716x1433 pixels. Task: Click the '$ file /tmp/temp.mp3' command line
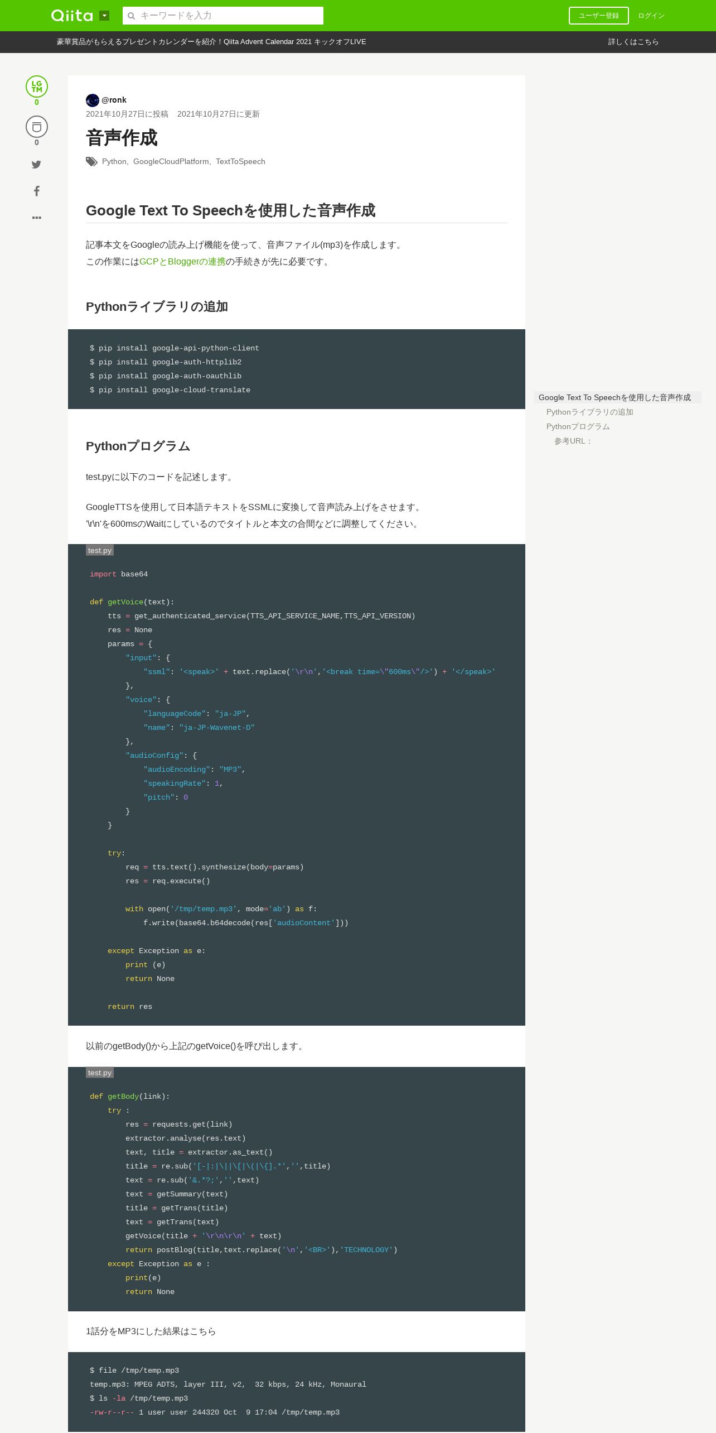click(x=134, y=1371)
